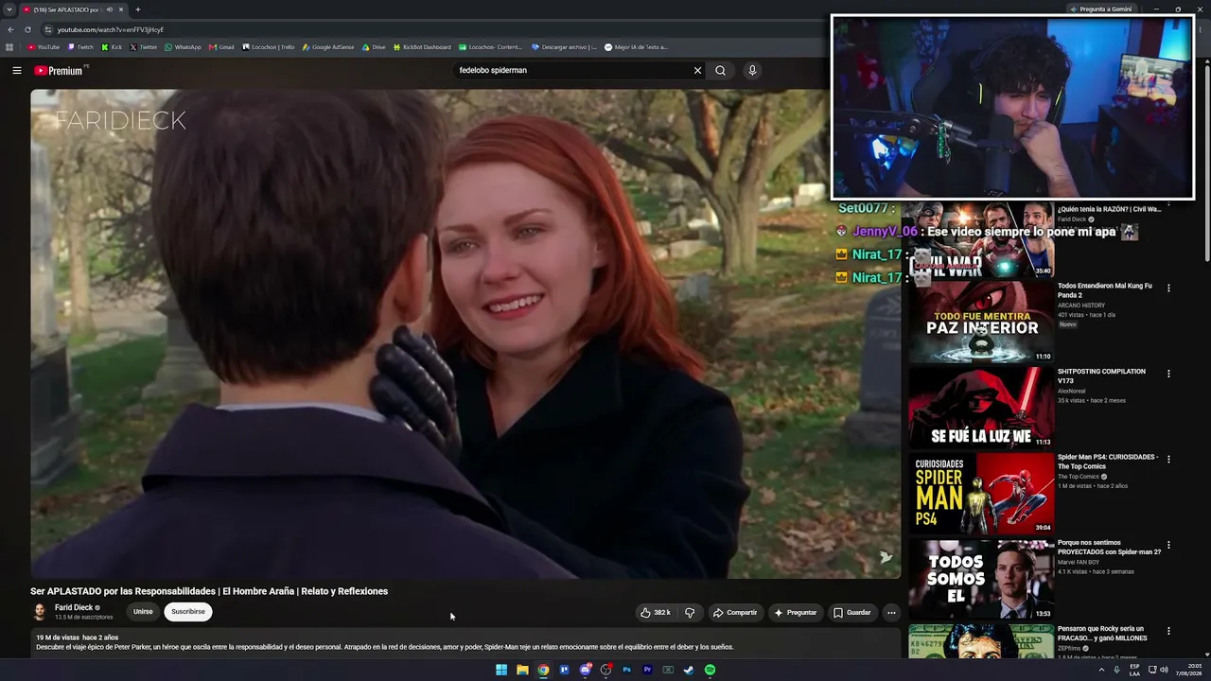The height and width of the screenshot is (681, 1211).
Task: Open tab search dropdown arrow in Chrome
Action: (9, 9)
